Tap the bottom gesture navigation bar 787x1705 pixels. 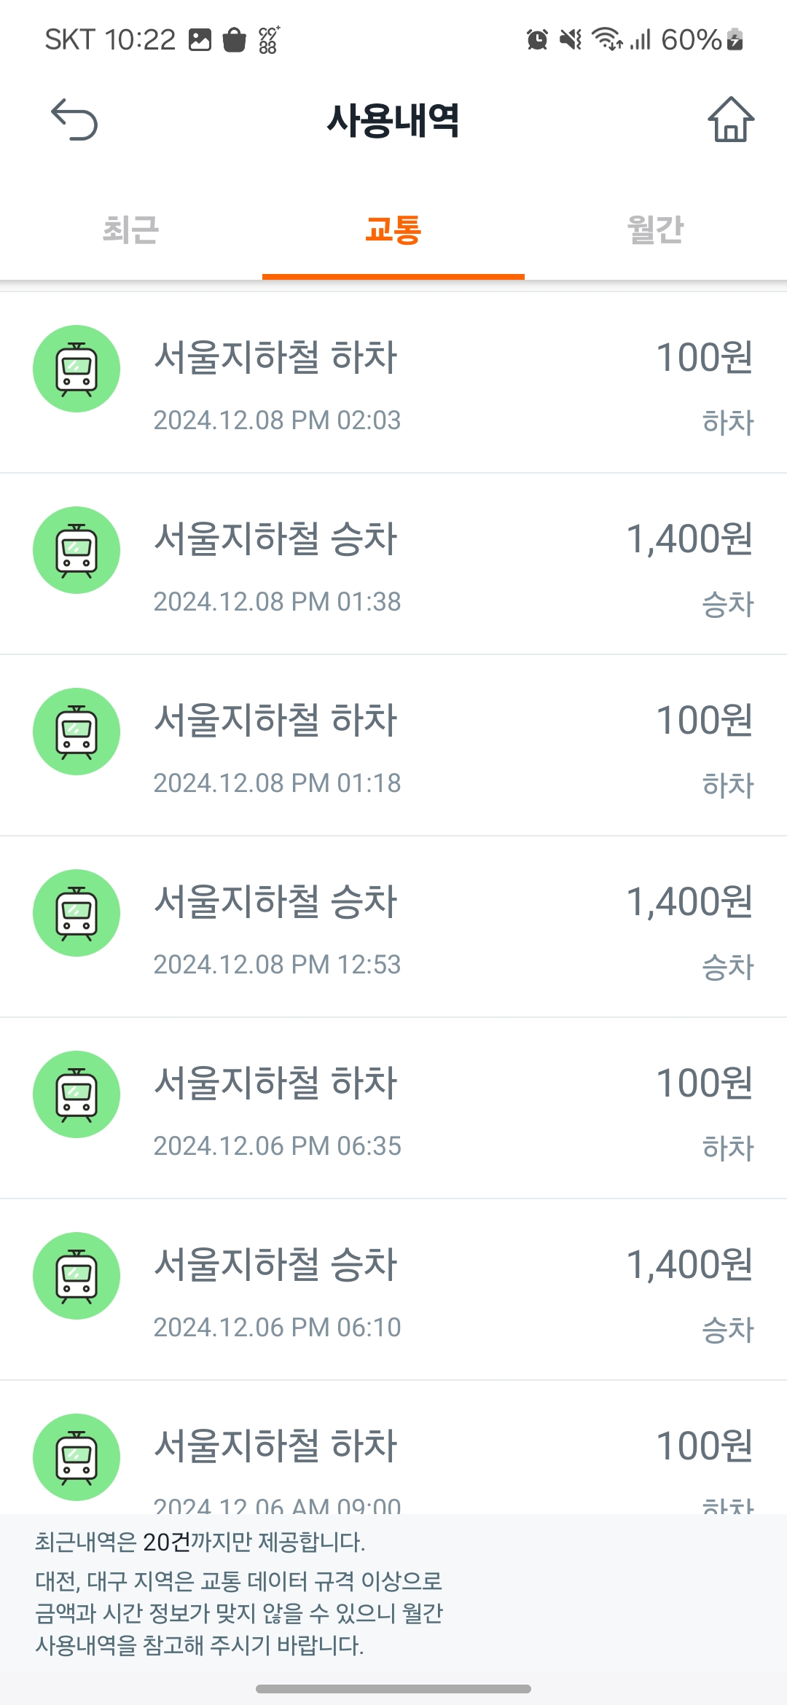point(393,1688)
